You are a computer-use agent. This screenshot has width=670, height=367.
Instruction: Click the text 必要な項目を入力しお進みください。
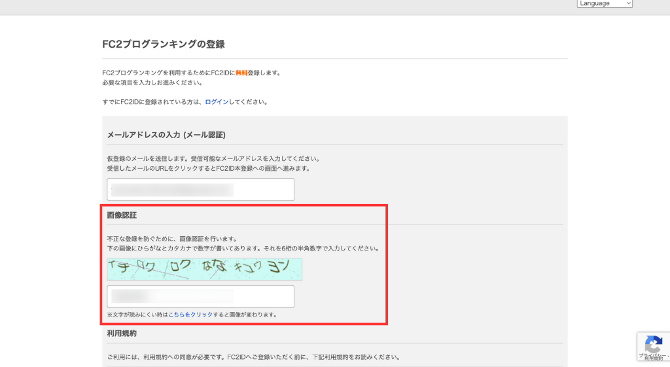tap(152, 83)
